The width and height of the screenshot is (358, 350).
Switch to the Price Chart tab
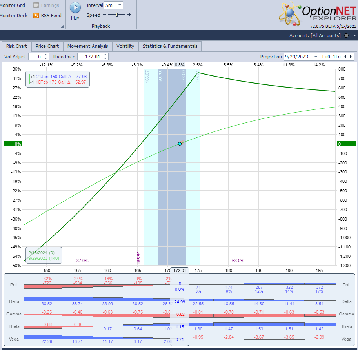[47, 46]
